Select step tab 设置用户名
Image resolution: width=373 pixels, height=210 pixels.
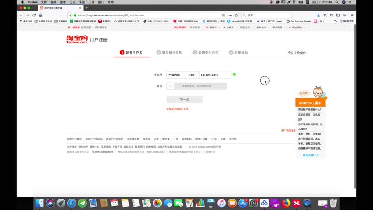pos(131,53)
